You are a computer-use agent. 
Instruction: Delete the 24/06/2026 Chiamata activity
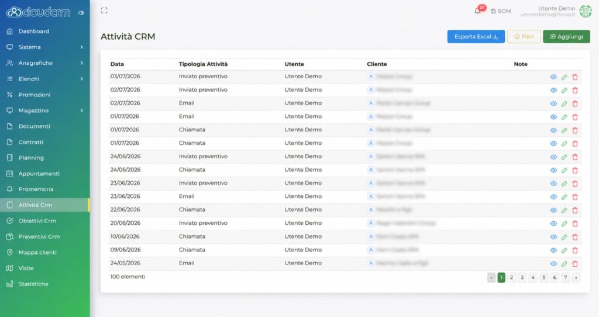(x=575, y=170)
